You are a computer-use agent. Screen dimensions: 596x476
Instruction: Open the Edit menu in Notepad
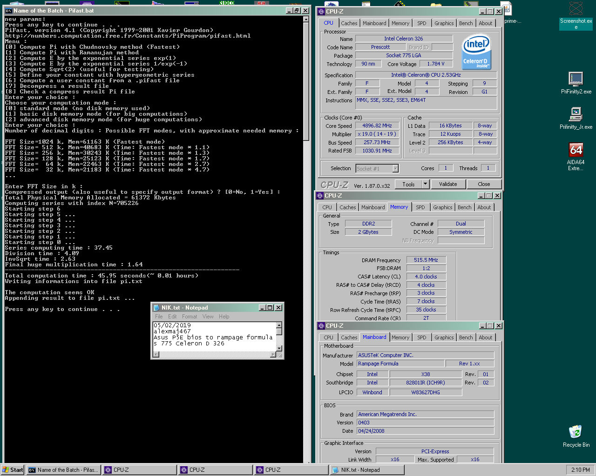click(172, 317)
